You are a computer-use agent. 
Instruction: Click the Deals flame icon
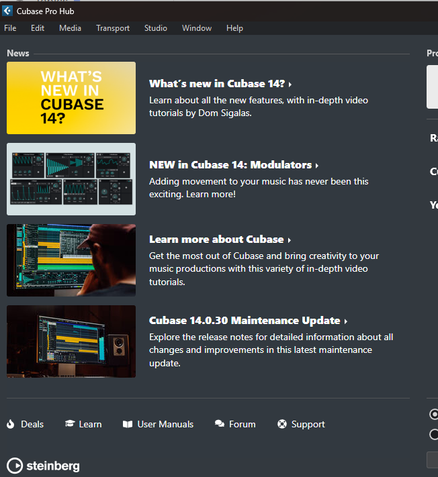click(11, 424)
